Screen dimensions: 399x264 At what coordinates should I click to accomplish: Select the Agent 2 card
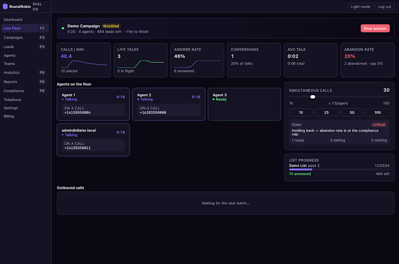click(x=169, y=104)
